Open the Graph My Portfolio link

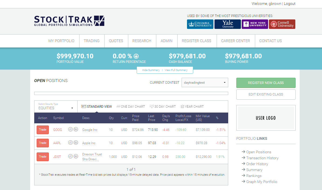pyautogui.click(x=262, y=182)
